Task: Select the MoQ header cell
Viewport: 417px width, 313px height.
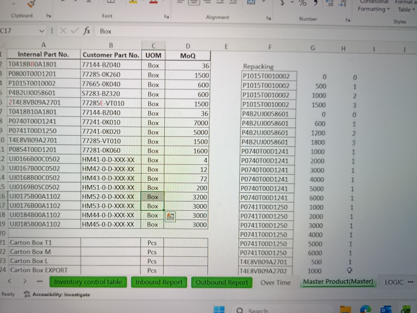Action: pyautogui.click(x=188, y=56)
